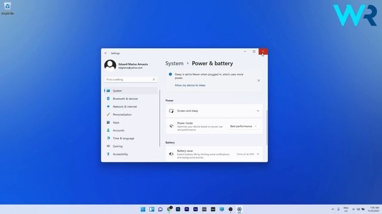
Task: Launch Premiere Pro from the taskbar
Action: (x=187, y=209)
